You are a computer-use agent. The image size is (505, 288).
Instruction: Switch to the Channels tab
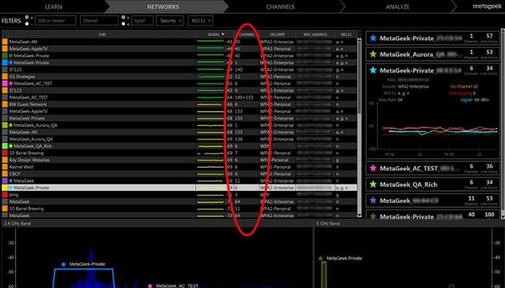click(x=280, y=6)
